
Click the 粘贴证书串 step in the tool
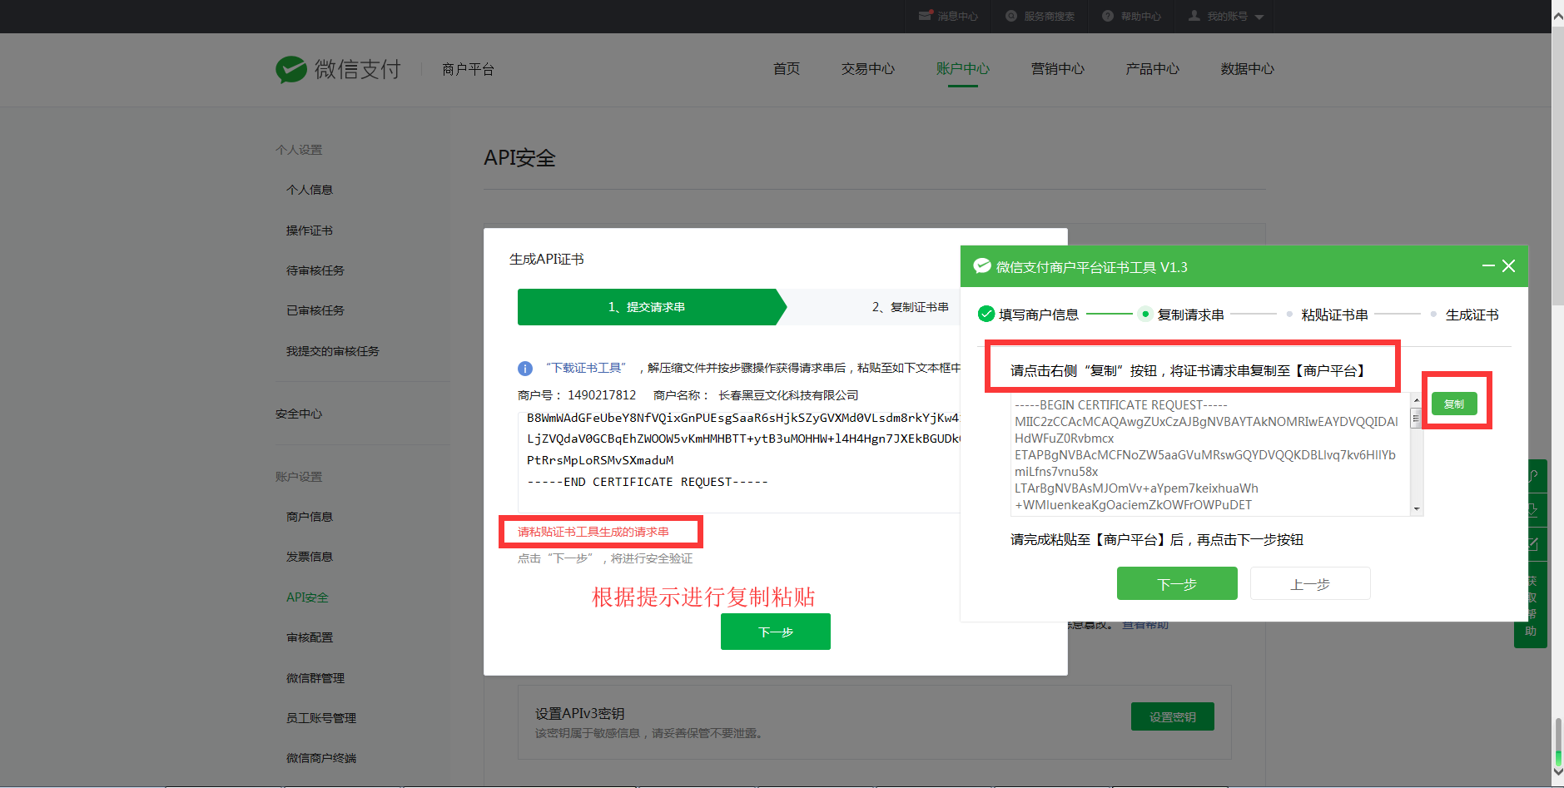coord(1335,315)
